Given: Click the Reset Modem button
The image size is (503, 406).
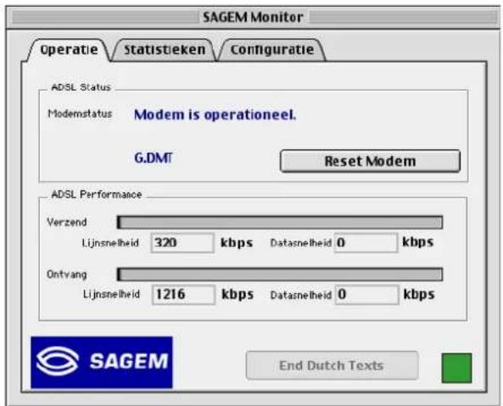Looking at the screenshot, I should click(370, 161).
